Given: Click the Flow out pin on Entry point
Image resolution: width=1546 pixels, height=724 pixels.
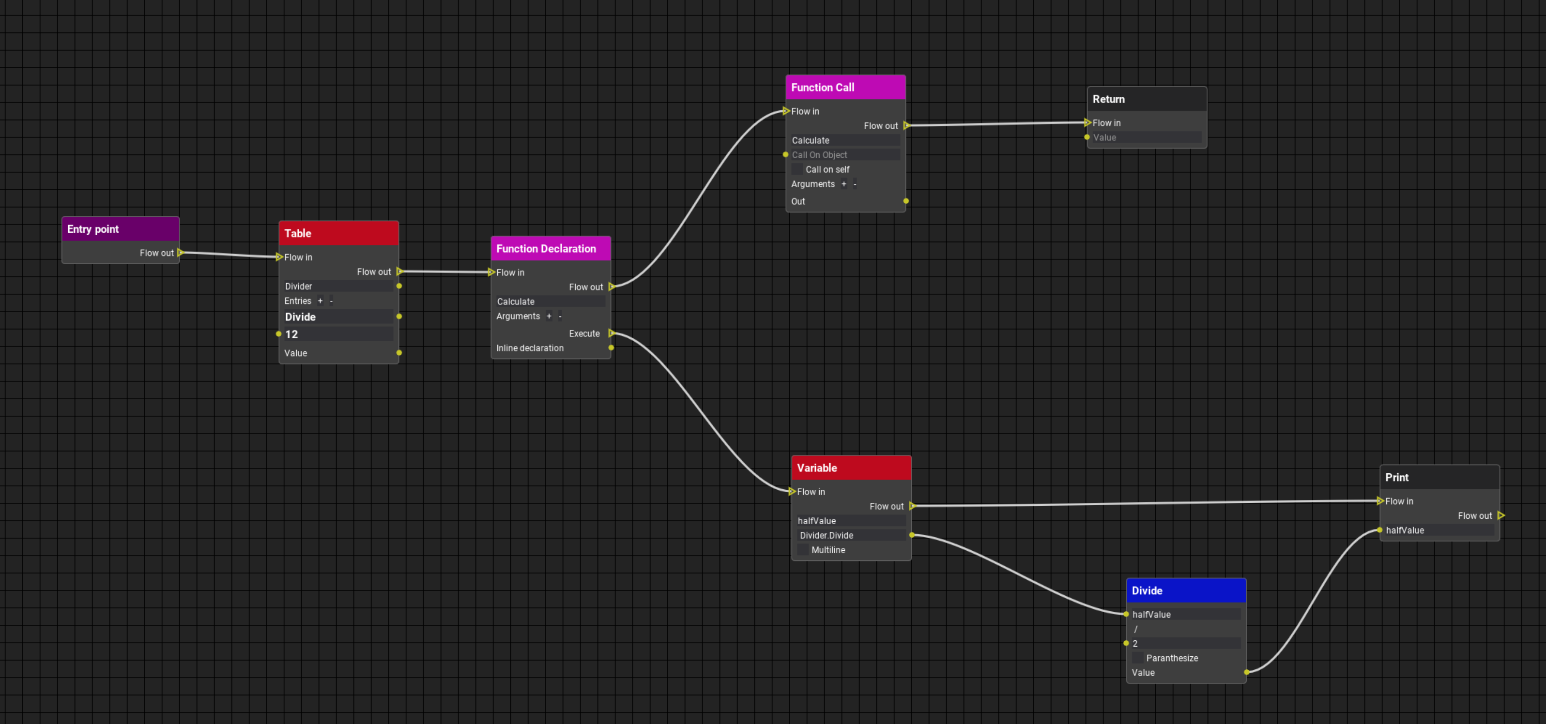Looking at the screenshot, I should (x=180, y=253).
